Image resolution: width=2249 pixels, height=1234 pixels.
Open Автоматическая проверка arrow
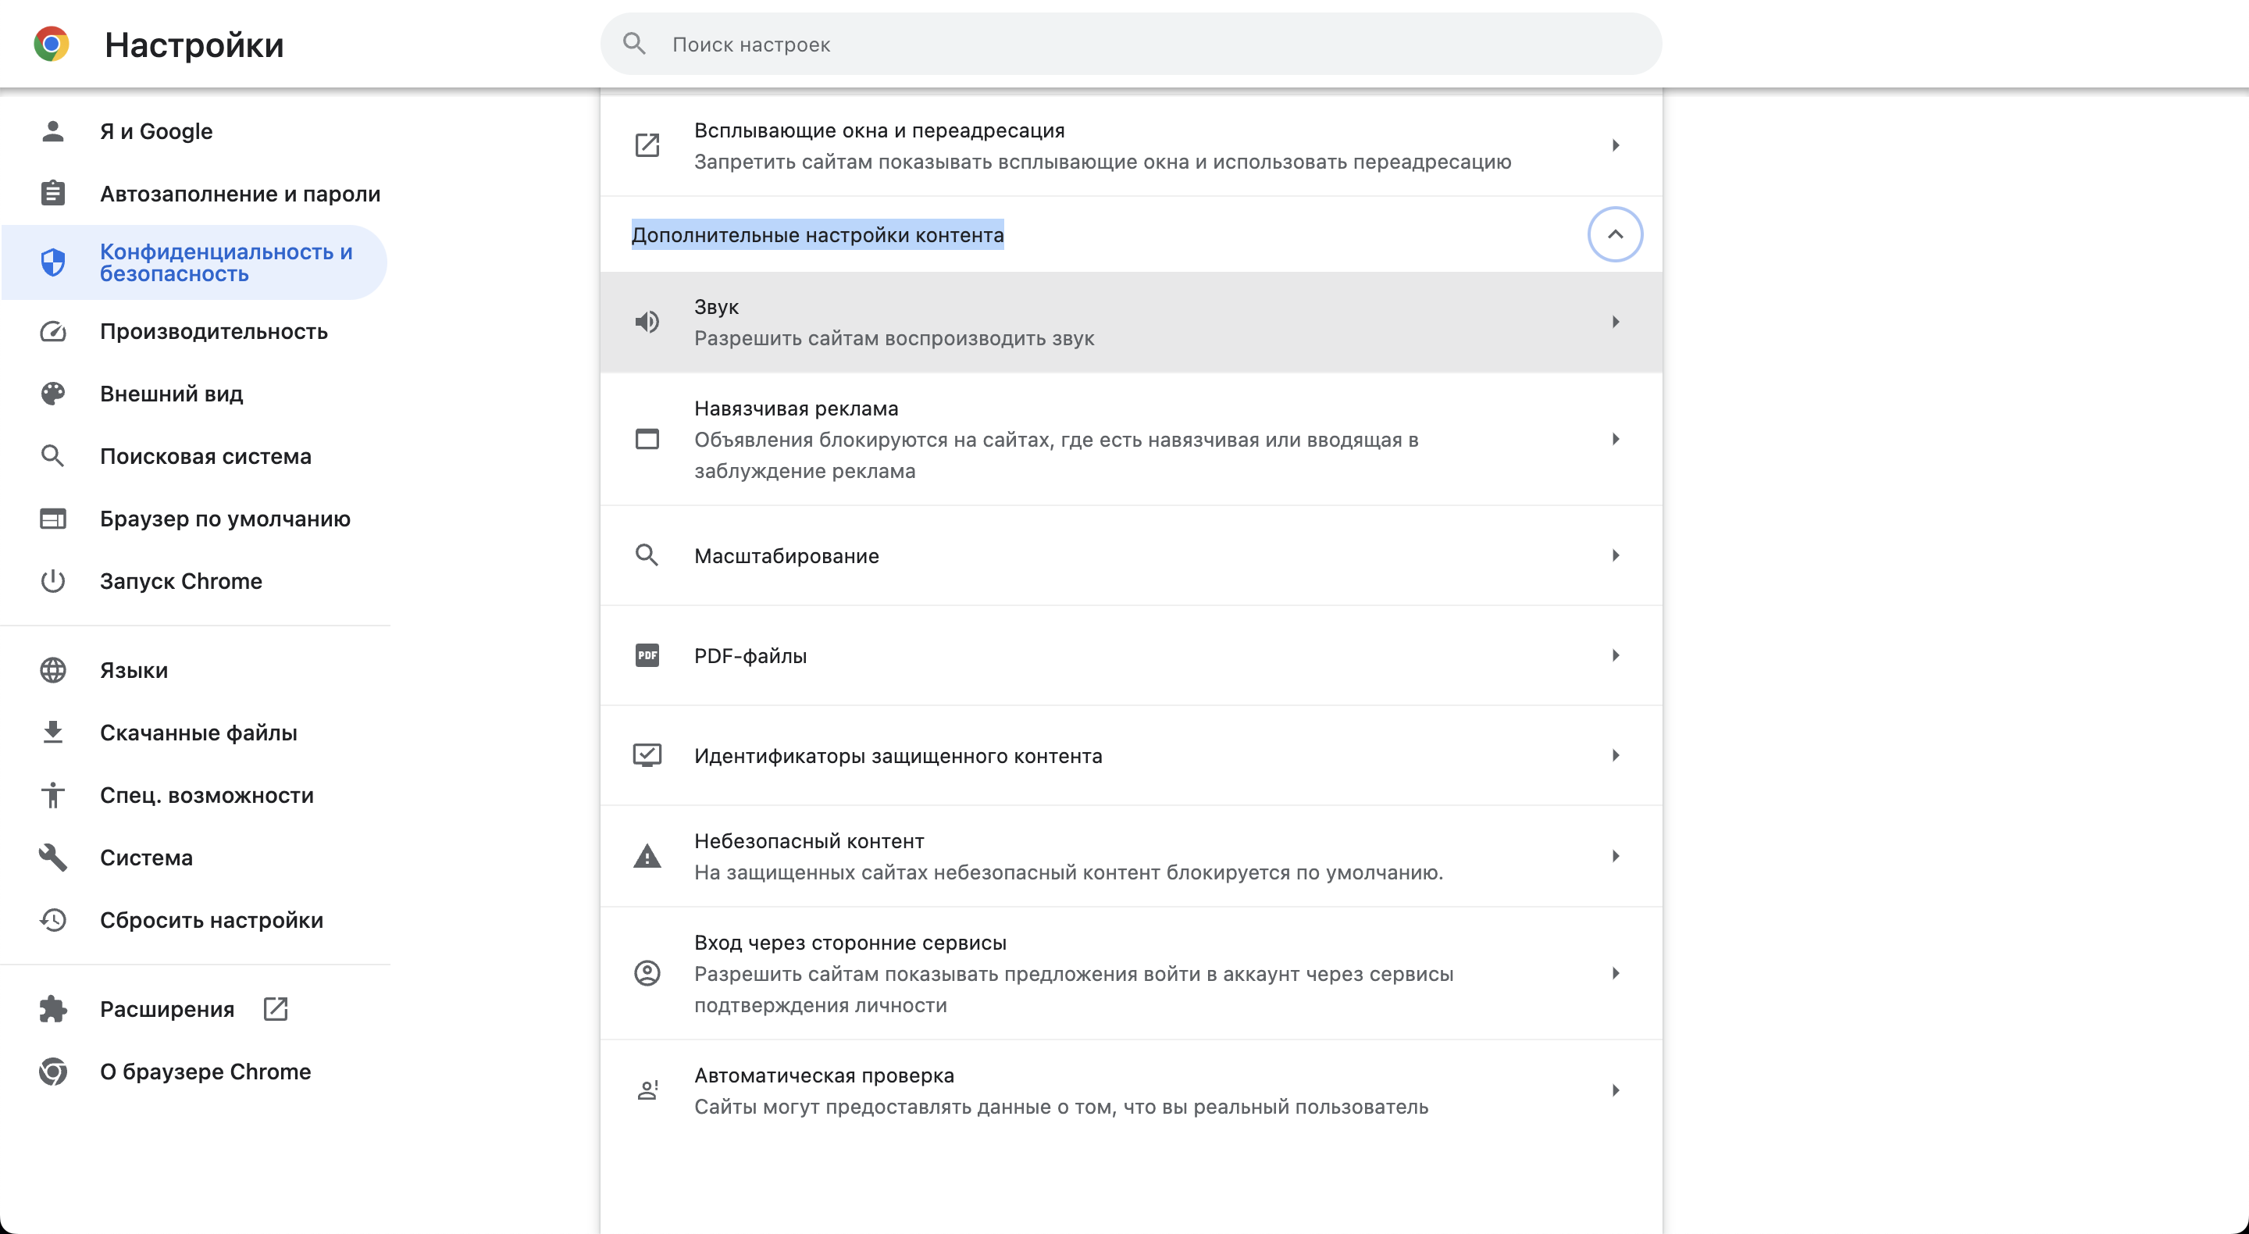click(1615, 1090)
